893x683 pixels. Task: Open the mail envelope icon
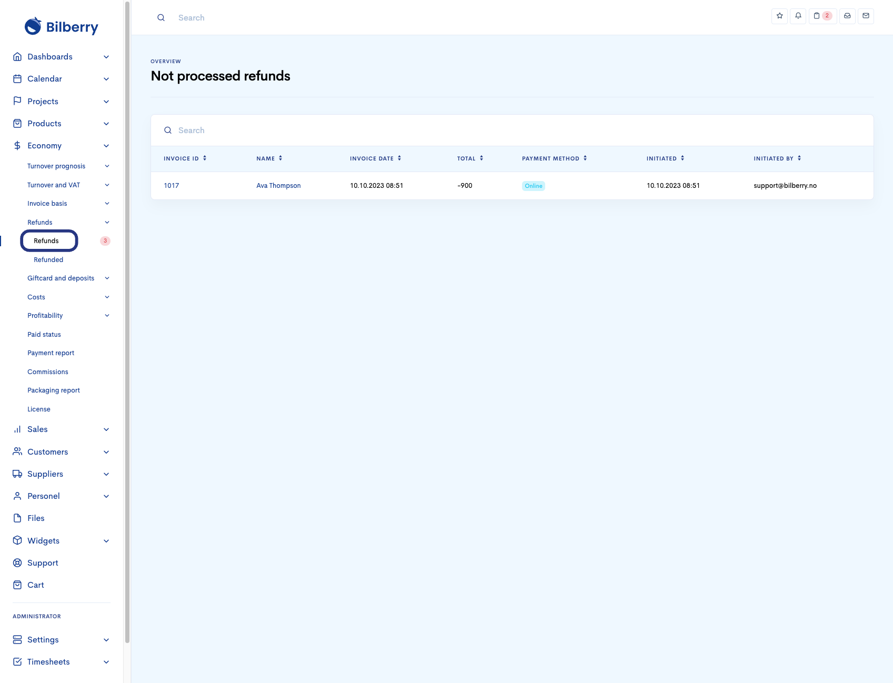(x=866, y=16)
